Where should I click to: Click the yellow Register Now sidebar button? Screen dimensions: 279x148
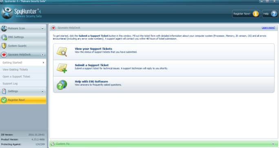click(23, 100)
